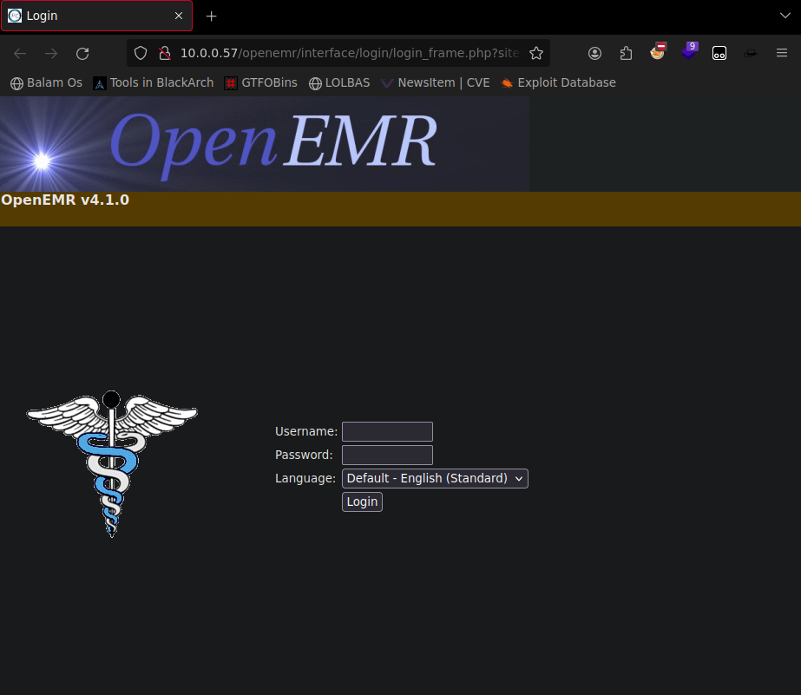Screen dimensions: 801x695
Task: Open the Extensions puzzle-piece icon
Action: pos(626,54)
